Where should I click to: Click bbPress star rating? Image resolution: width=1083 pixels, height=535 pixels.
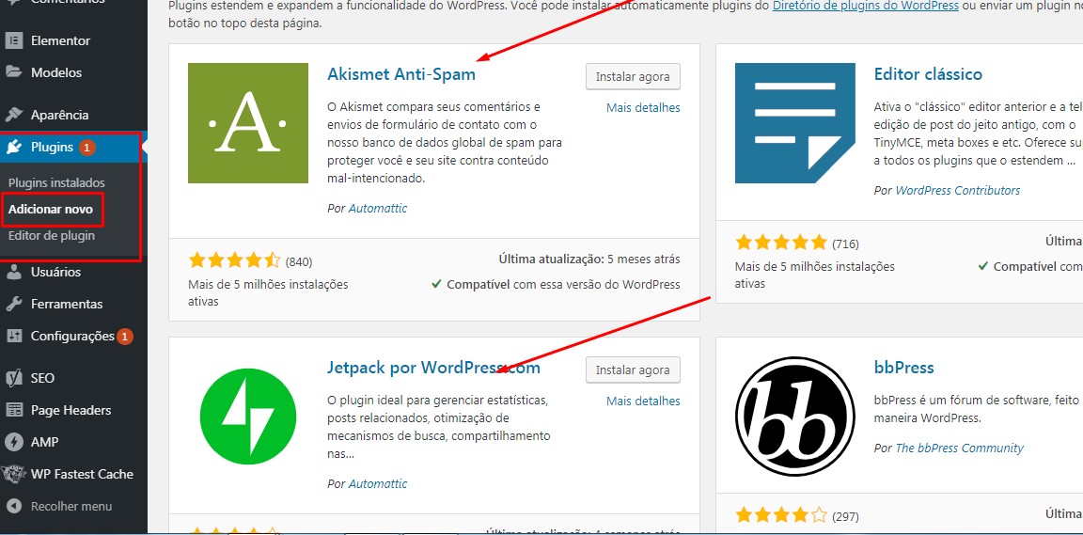781,515
